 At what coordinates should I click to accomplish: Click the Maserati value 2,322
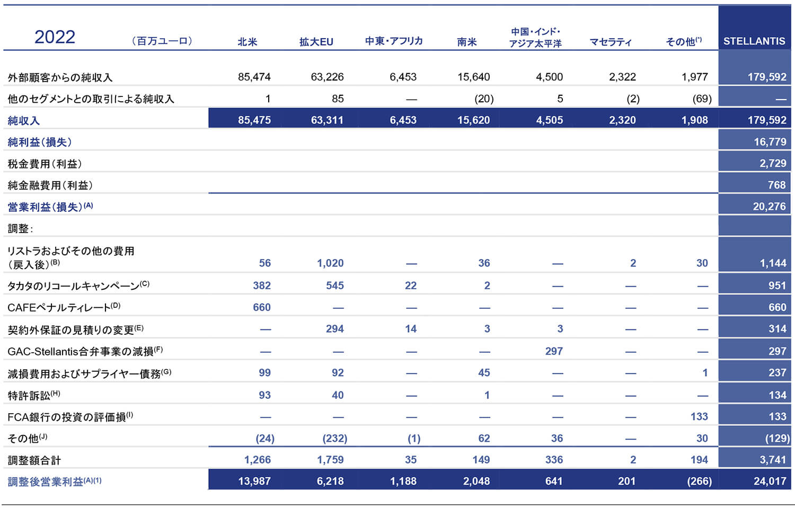tap(622, 77)
